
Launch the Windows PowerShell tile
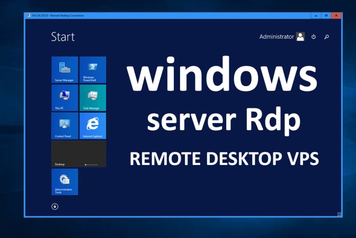tap(93, 70)
